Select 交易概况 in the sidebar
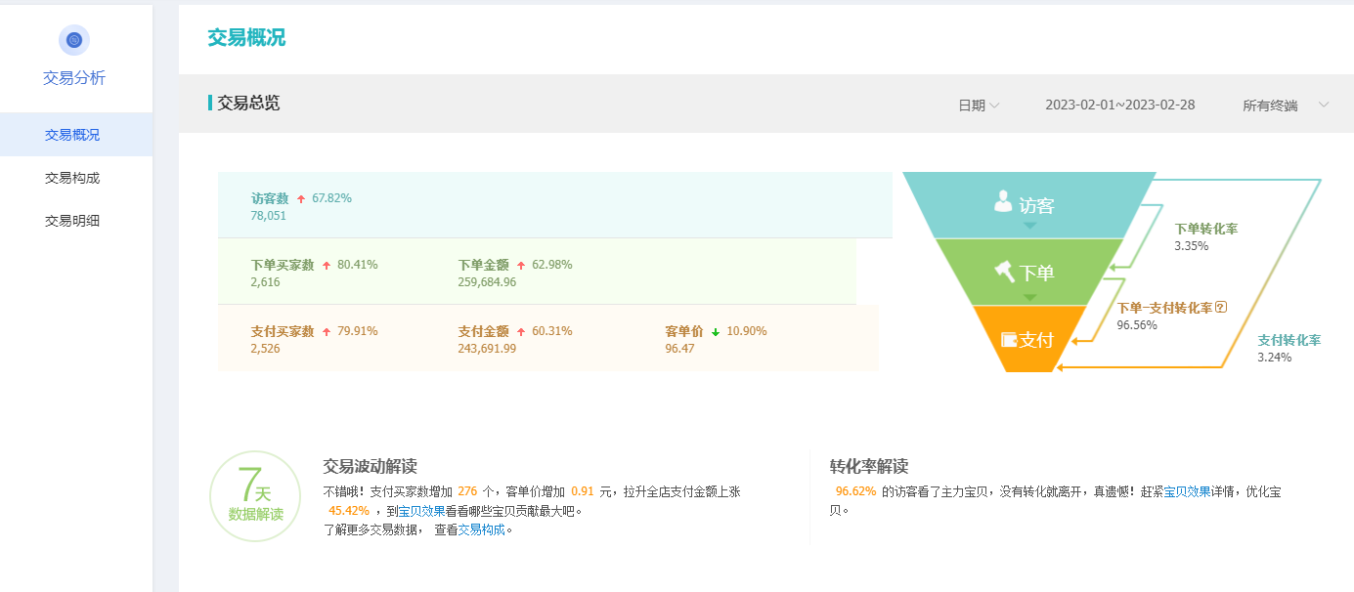 (72, 135)
